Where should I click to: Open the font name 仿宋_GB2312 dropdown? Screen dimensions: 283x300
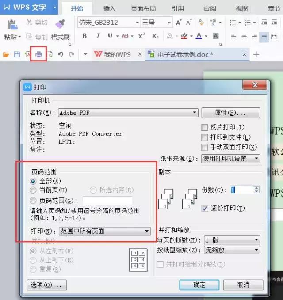[x=137, y=23]
